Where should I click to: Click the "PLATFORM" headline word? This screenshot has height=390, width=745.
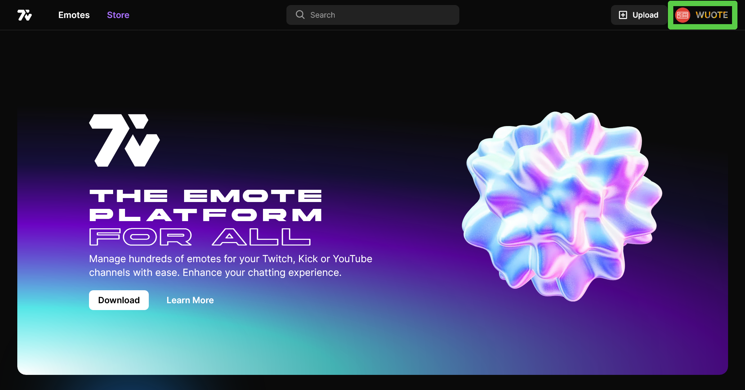(x=205, y=215)
